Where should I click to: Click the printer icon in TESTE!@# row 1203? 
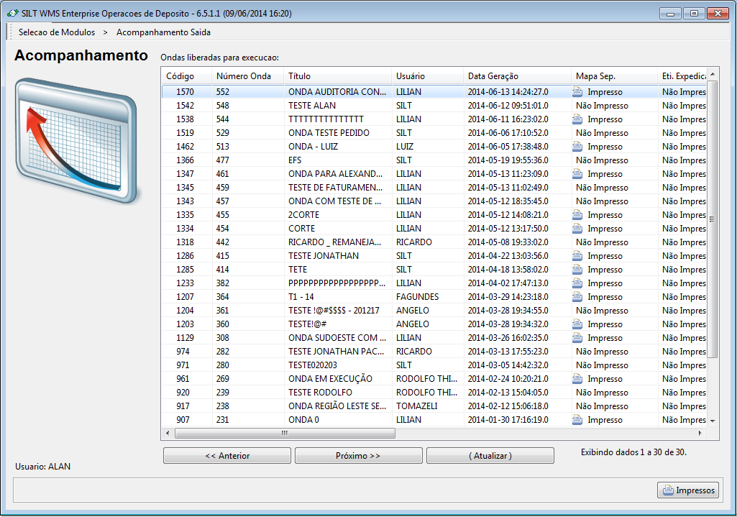tap(577, 324)
